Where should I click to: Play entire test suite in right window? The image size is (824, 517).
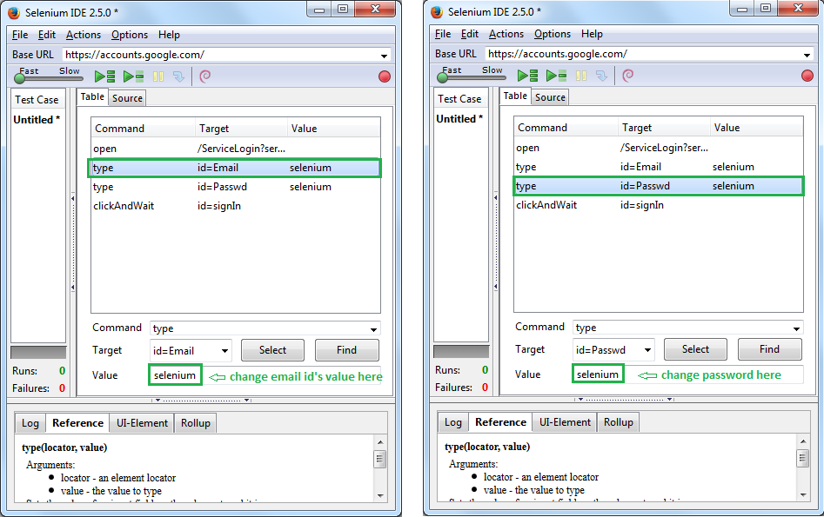point(527,76)
